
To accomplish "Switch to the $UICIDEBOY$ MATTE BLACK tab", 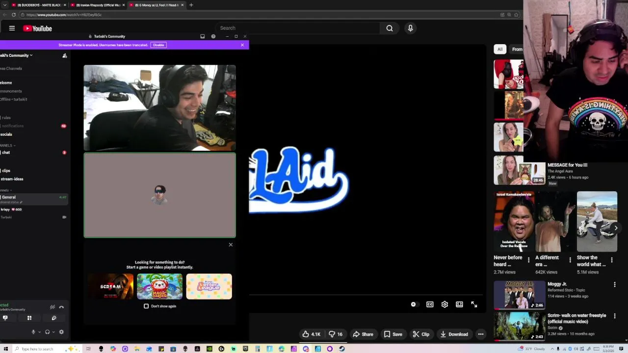I will 38,5.
